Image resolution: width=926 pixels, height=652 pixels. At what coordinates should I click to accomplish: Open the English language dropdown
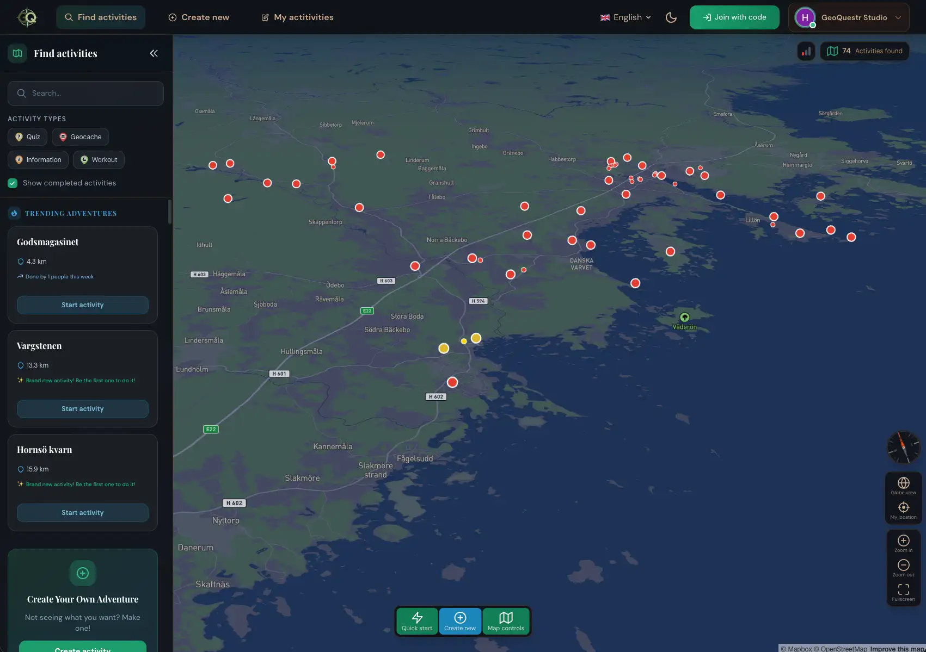(625, 17)
